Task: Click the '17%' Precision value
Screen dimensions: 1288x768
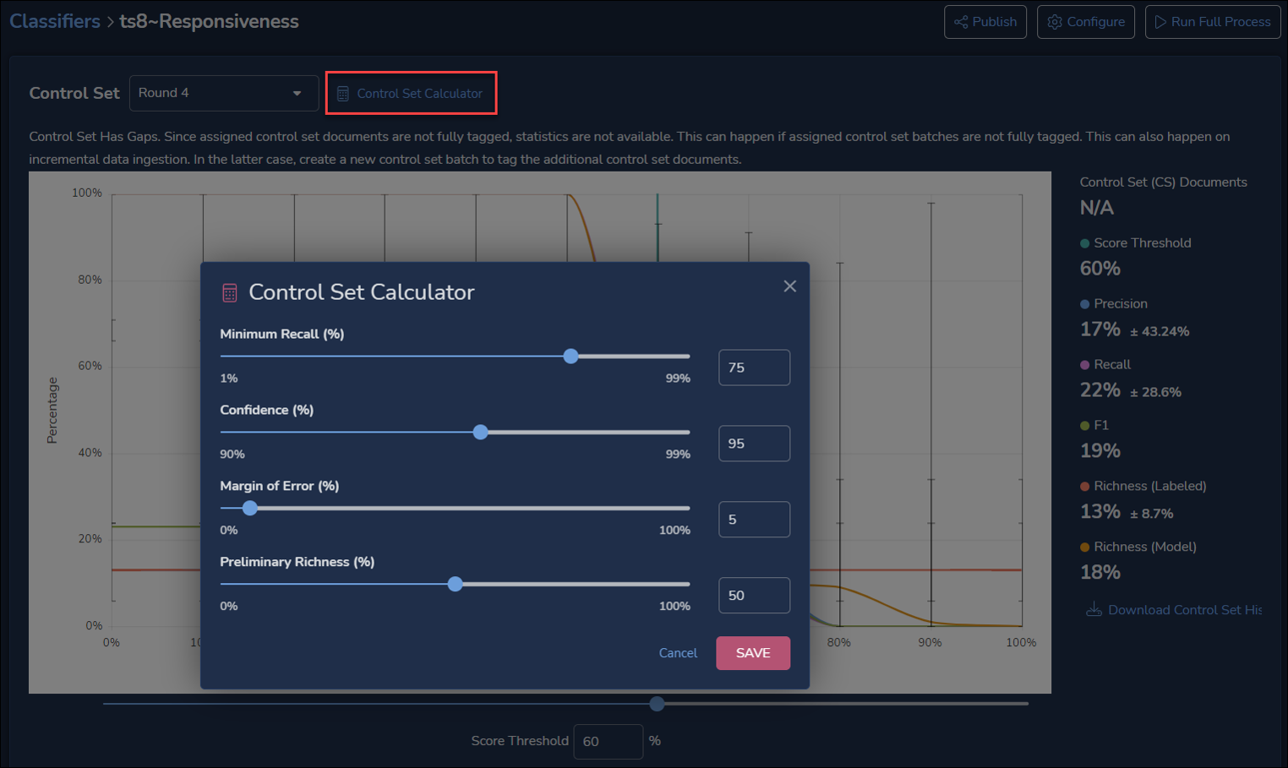Action: pyautogui.click(x=1100, y=330)
